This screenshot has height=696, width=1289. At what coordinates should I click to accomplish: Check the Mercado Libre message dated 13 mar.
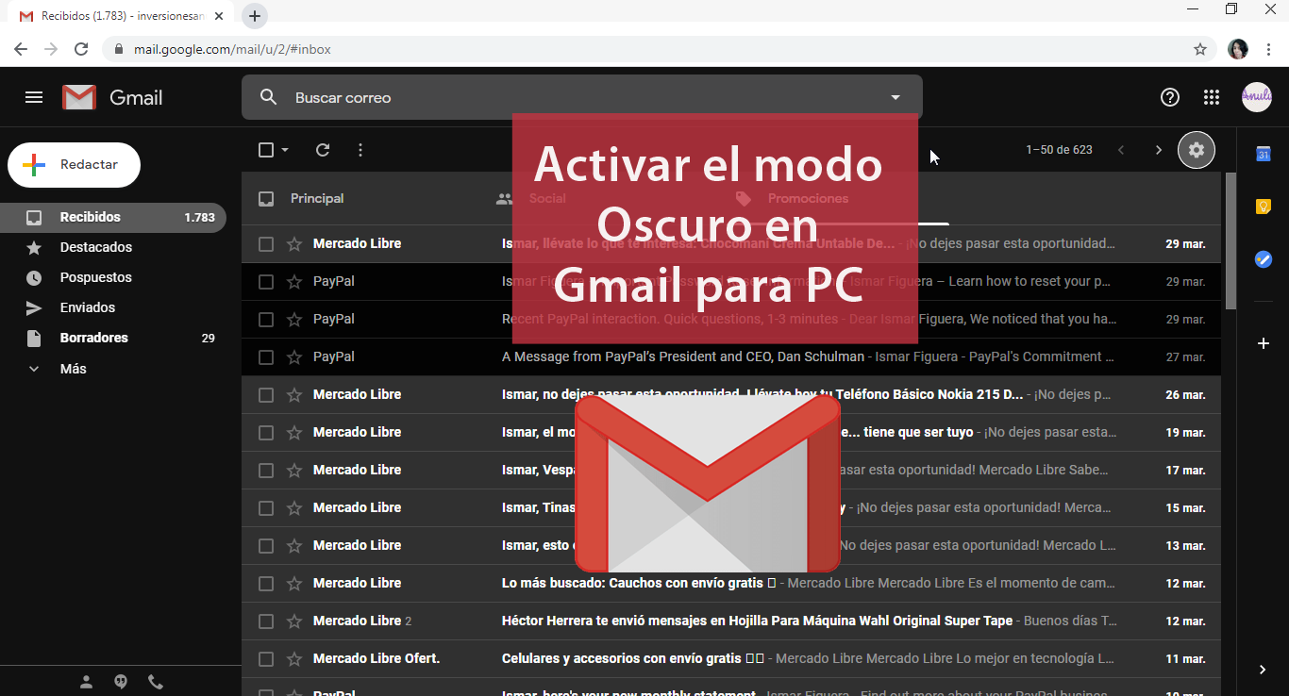tap(266, 546)
